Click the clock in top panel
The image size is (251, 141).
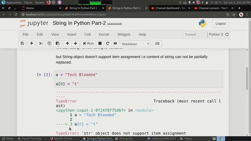coord(237,2)
